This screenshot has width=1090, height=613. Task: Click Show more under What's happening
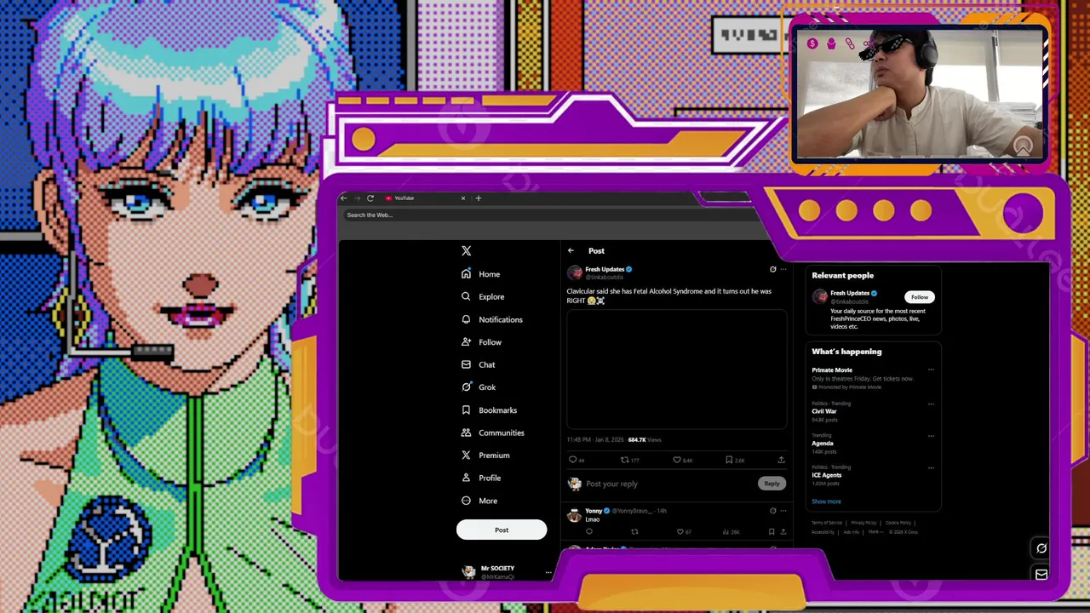[826, 501]
